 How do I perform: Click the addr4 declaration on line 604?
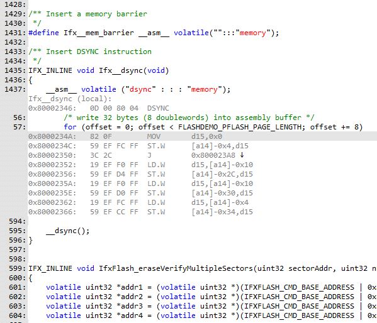(211, 315)
